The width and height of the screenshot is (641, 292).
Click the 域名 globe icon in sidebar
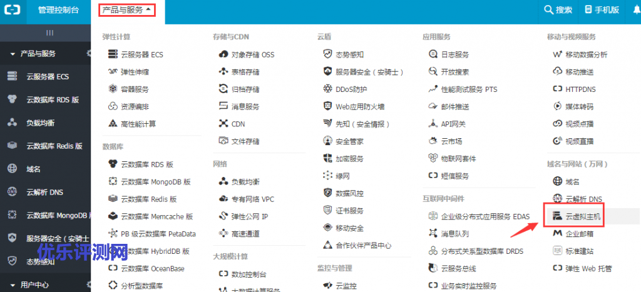(x=12, y=168)
